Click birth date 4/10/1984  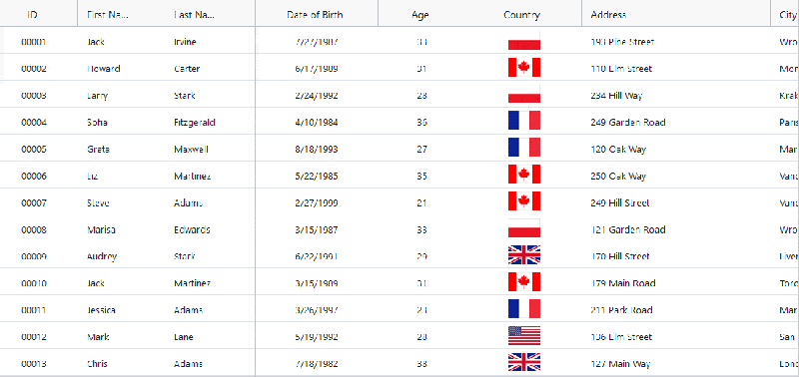point(317,122)
